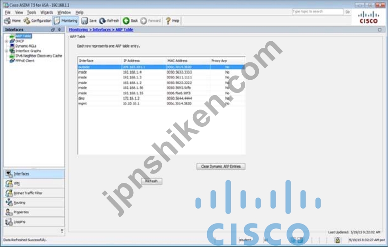
Task: Click 'Data Refreshed Successfully' status message
Action: click(25, 240)
